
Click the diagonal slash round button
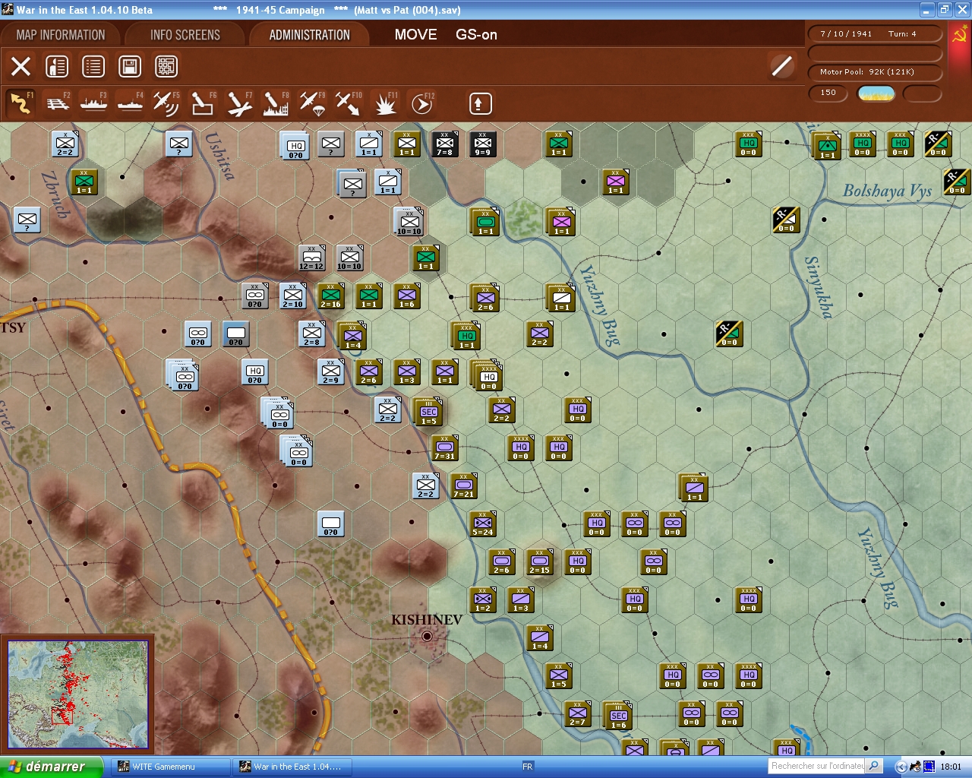click(782, 66)
